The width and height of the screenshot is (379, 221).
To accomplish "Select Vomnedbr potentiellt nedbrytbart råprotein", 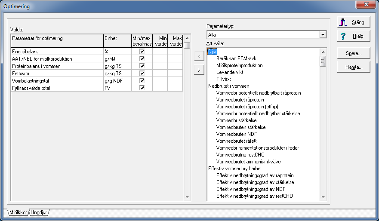I will coord(259,93).
